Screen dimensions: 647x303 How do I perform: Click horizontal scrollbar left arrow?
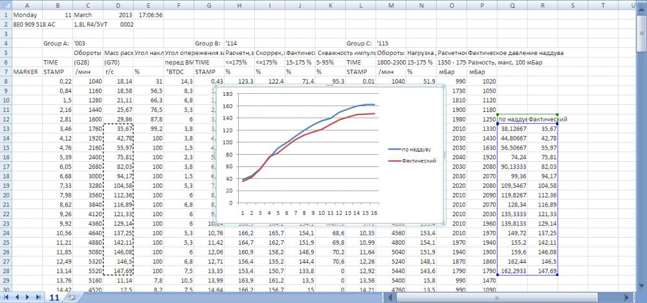point(389,297)
